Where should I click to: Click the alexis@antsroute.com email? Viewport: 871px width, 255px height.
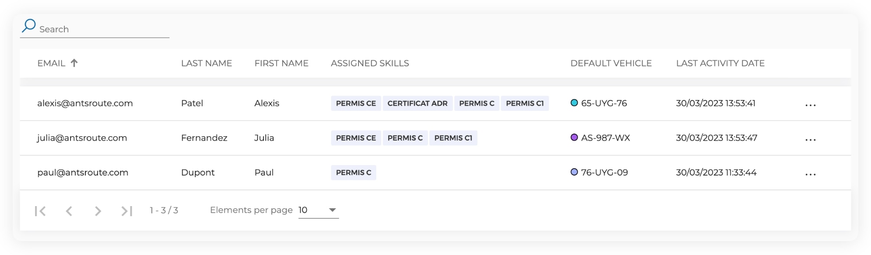pyautogui.click(x=85, y=103)
